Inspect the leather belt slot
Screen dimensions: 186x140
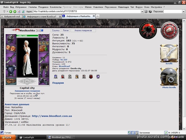point(11,81)
